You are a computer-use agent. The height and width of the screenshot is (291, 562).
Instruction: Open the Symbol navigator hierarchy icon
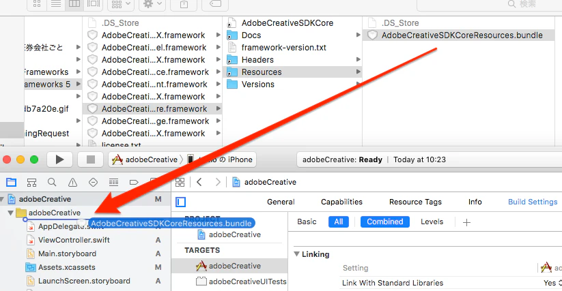(31, 183)
